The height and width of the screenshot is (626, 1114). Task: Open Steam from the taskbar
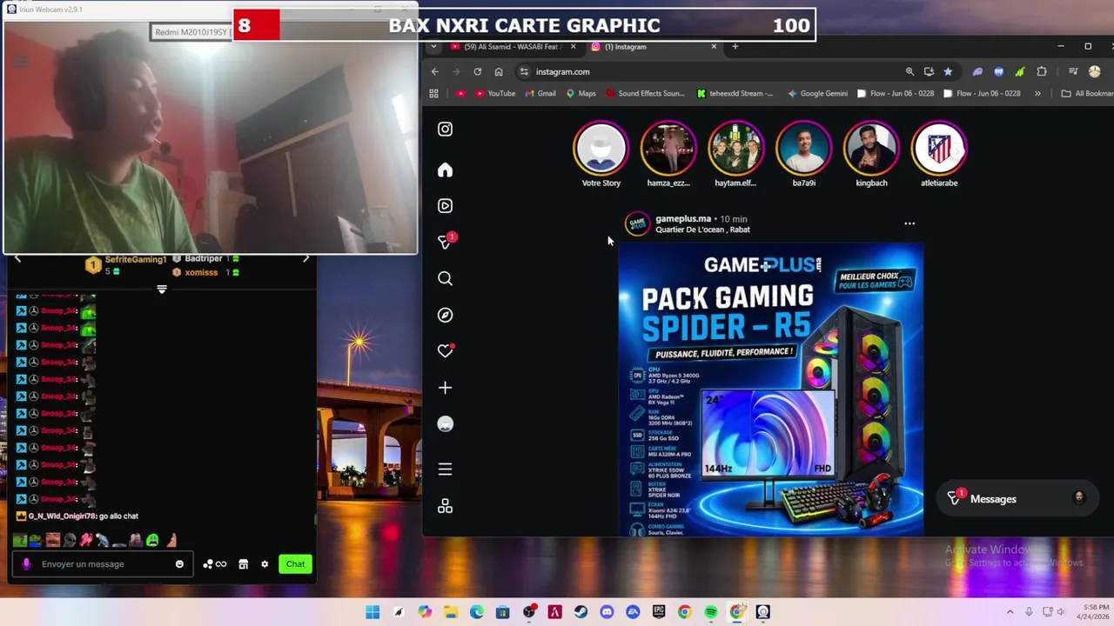point(580,612)
